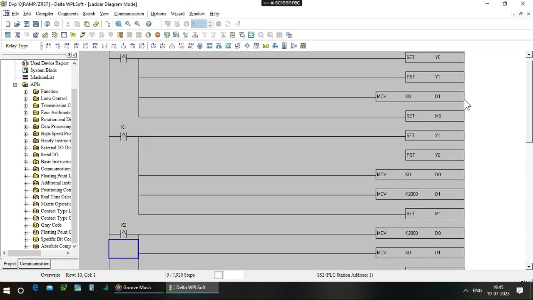Screen dimensions: 533x300
Task: Select the X1 rising-edge contact
Action: pos(123,136)
